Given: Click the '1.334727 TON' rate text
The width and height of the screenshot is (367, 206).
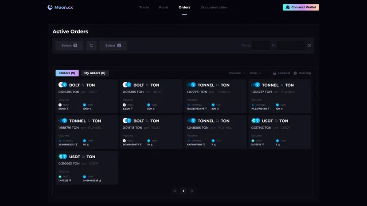Looking at the screenshot, I should (x=262, y=92).
